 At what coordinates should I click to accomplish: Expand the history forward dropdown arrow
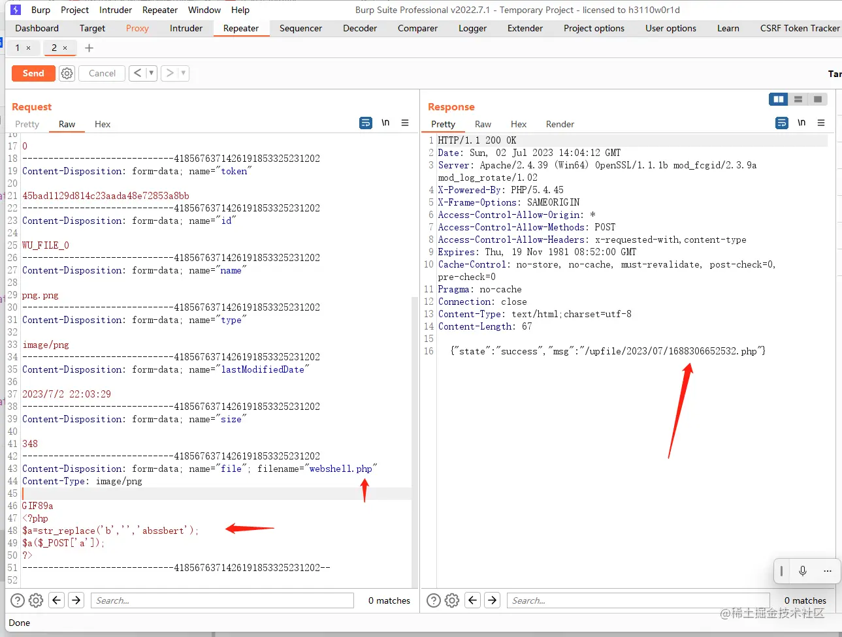pos(184,73)
